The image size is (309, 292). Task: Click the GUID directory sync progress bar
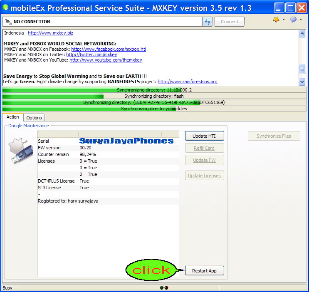click(x=154, y=102)
